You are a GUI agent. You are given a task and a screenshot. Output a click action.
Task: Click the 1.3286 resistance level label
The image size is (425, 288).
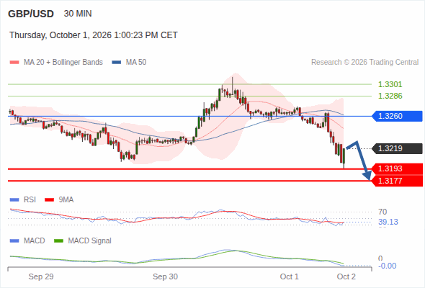[x=390, y=96]
